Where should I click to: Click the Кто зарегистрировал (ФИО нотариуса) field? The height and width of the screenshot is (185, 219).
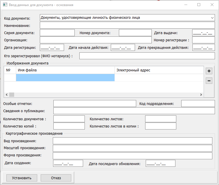[147, 56]
